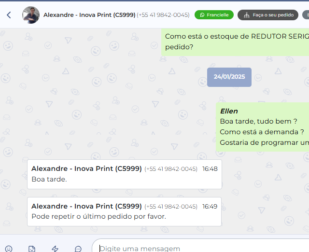Click the partially visible gray tag at right
309x252 pixels.
click(306, 15)
